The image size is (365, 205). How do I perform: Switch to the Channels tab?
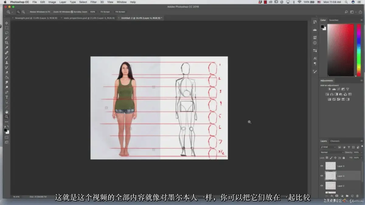pos(335,141)
